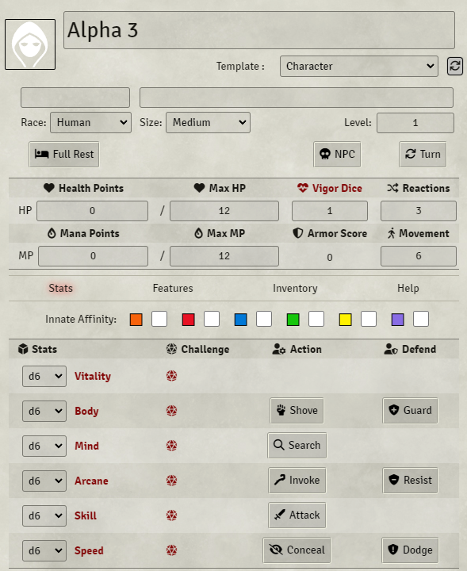The image size is (467, 571).
Task: Use the Resist defend button
Action: pyautogui.click(x=410, y=481)
